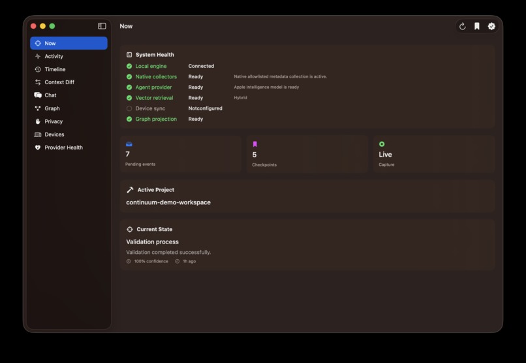Click the hammer icon beside Active Project
Image resolution: width=526 pixels, height=363 pixels.
(130, 190)
